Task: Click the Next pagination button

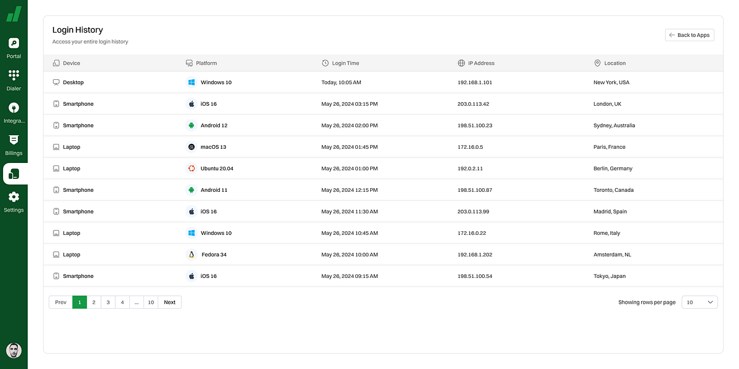Action: click(170, 302)
